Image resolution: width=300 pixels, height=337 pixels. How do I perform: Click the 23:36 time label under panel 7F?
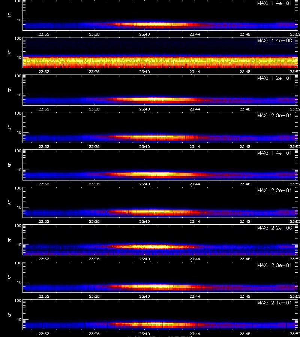click(x=94, y=259)
